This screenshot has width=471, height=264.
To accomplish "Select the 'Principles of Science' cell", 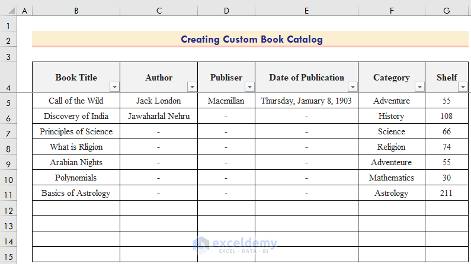I will 76,132.
